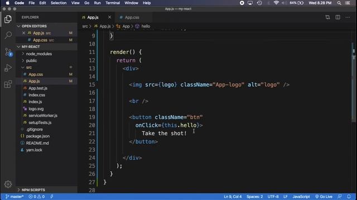Open the File menu

(x=32, y=3)
